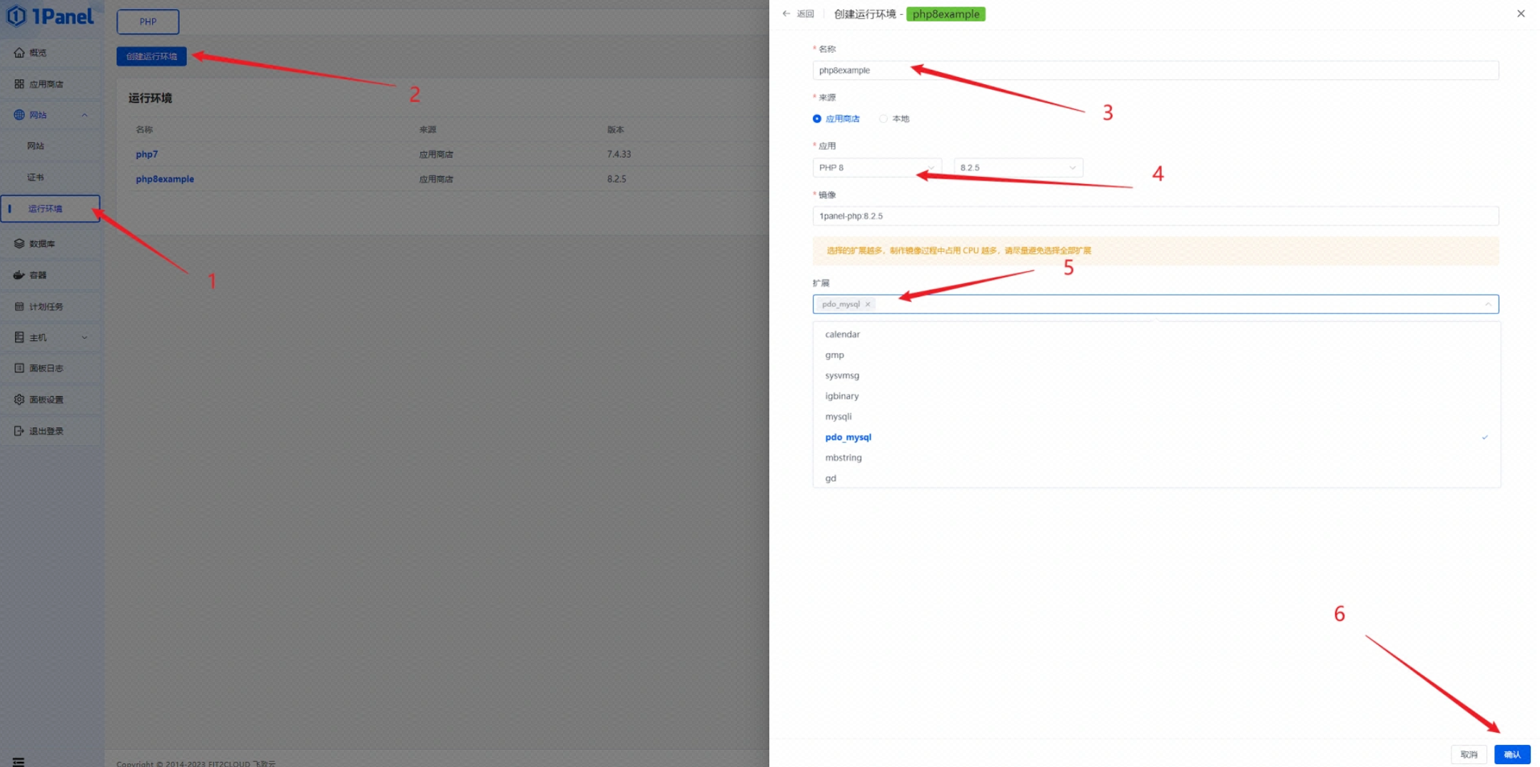Switch to the PHP tab
The image size is (1540, 767).
click(x=148, y=22)
